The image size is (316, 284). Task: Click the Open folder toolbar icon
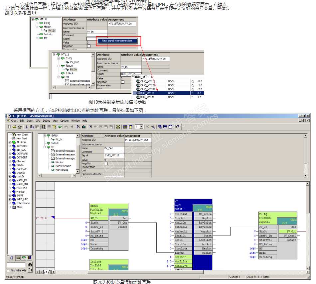14,127
